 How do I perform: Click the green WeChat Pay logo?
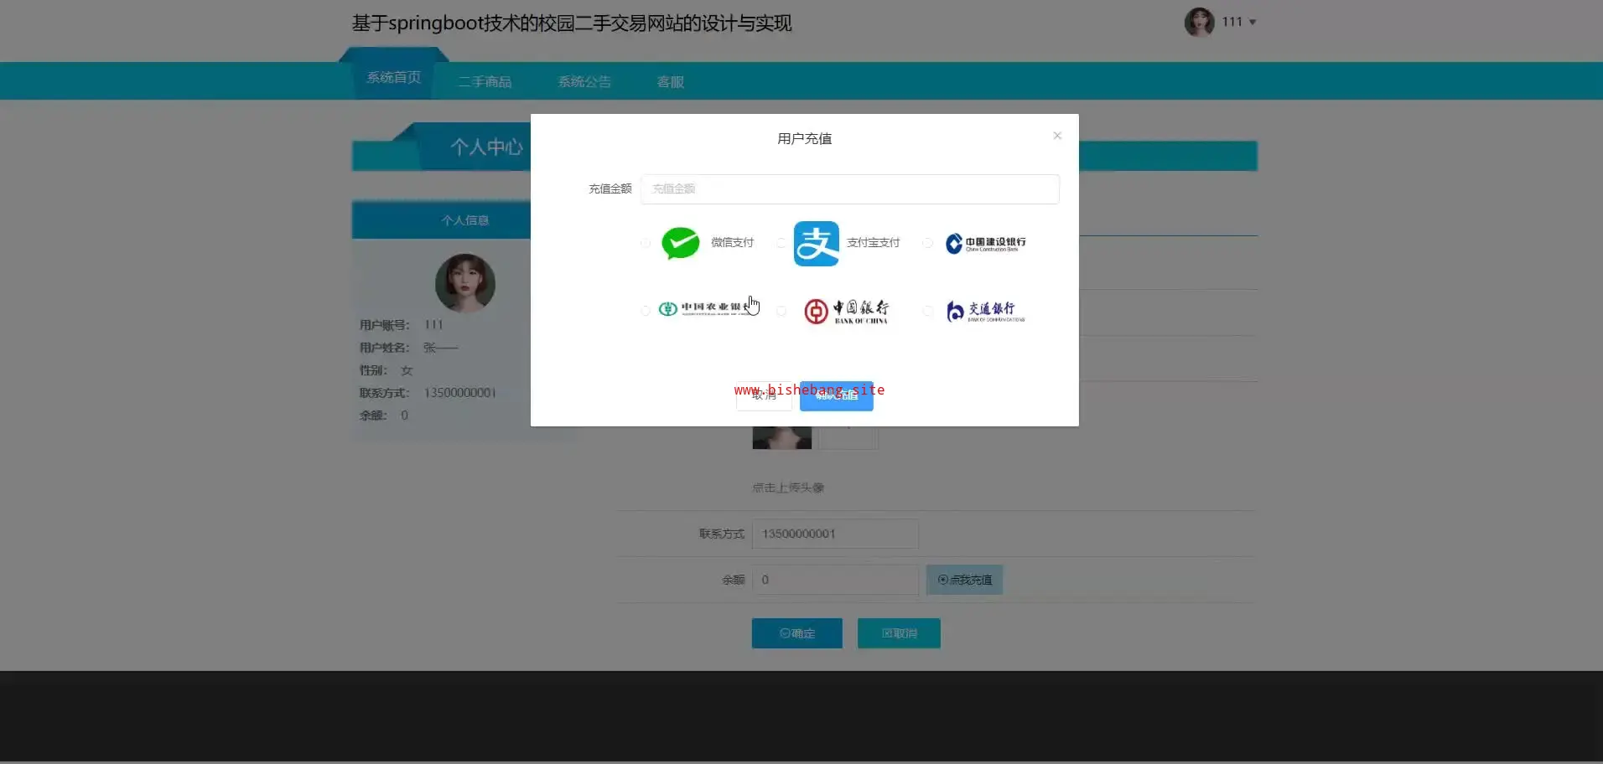click(x=680, y=243)
